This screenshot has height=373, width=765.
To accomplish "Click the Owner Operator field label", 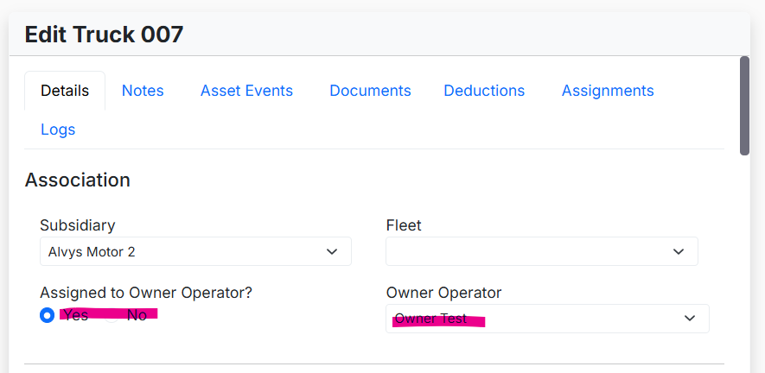I will point(443,293).
